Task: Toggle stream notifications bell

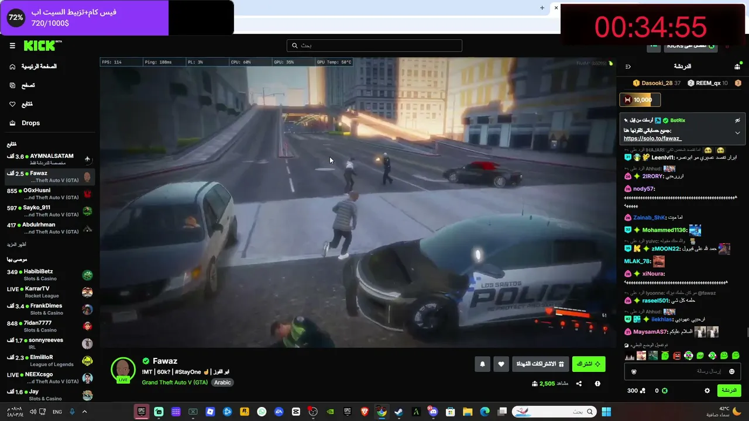Action: pos(482,364)
